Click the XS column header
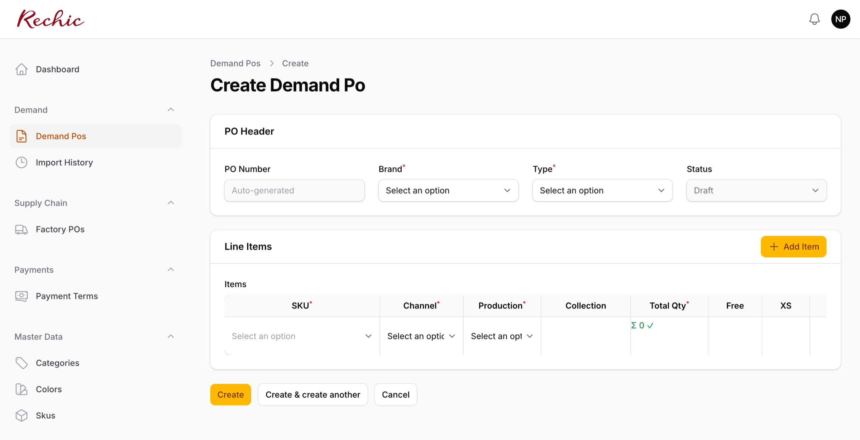The image size is (860, 440). tap(786, 306)
